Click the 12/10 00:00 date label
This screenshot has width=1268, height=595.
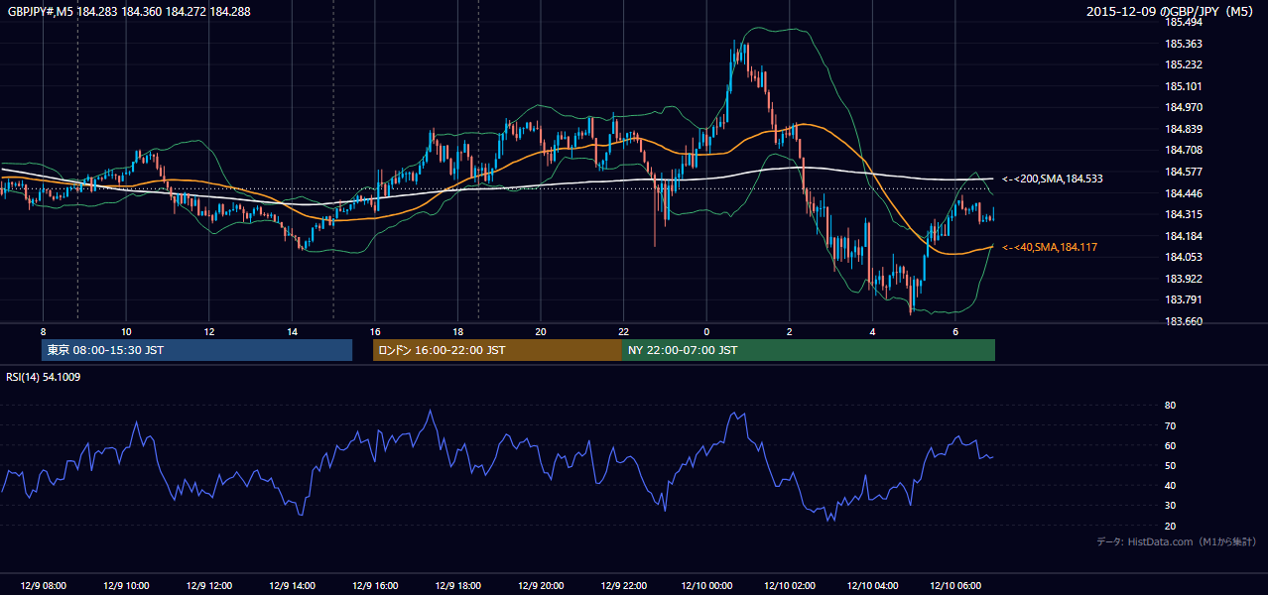(x=705, y=586)
